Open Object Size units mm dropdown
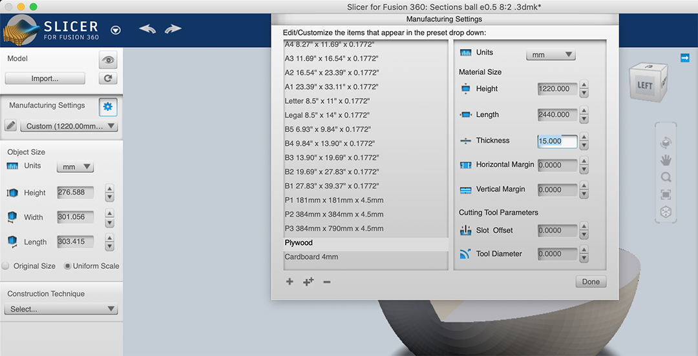The height and width of the screenshot is (356, 698). click(x=75, y=167)
